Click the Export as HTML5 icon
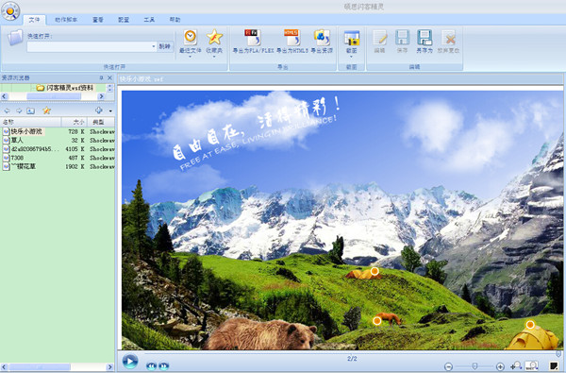This screenshot has width=566, height=373. click(292, 38)
